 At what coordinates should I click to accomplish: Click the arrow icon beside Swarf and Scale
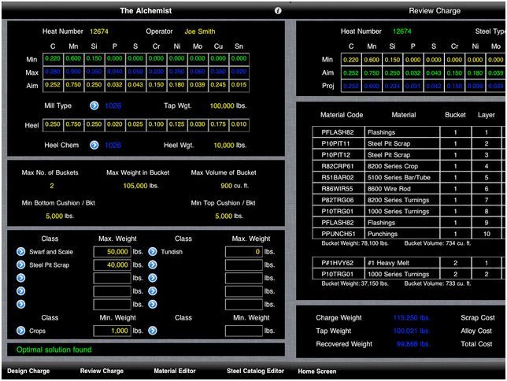[21, 252]
